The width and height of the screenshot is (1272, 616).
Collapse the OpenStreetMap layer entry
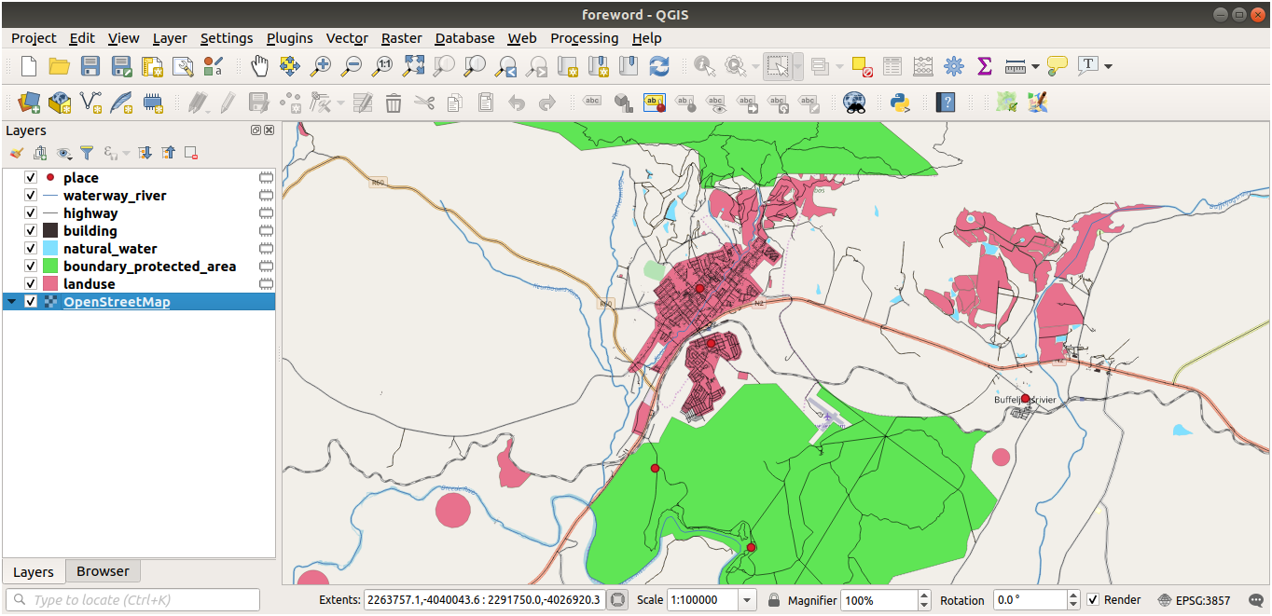[9, 301]
